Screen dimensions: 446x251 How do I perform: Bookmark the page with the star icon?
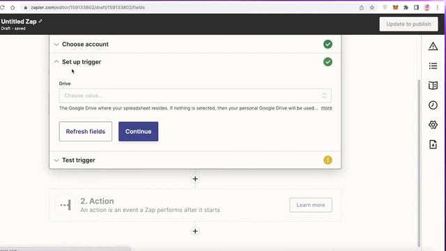(372, 8)
